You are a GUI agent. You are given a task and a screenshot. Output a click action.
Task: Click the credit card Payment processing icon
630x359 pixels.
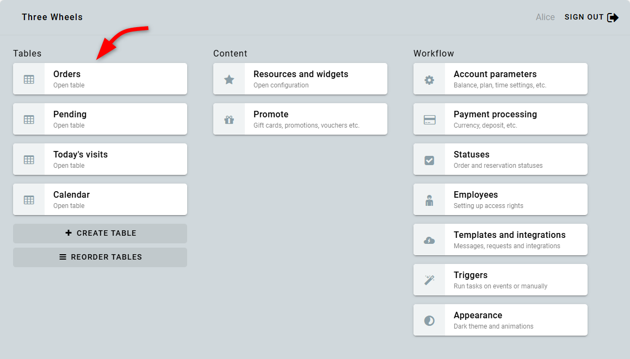coord(429,119)
